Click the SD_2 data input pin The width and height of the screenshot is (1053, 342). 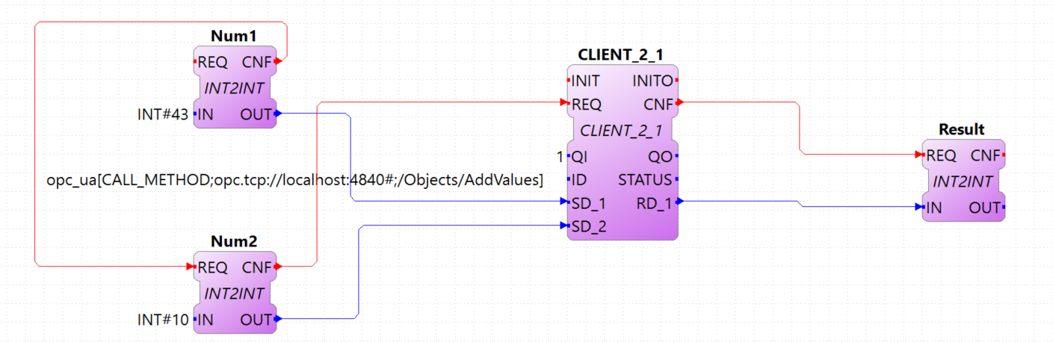[x=588, y=226]
